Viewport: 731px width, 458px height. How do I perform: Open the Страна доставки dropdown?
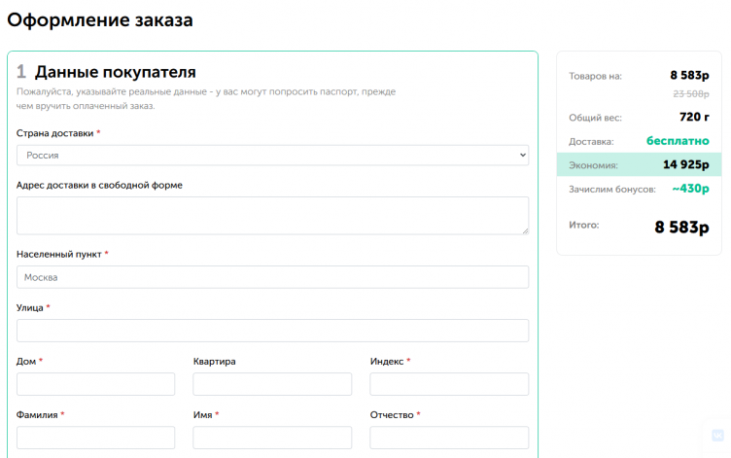click(x=273, y=156)
